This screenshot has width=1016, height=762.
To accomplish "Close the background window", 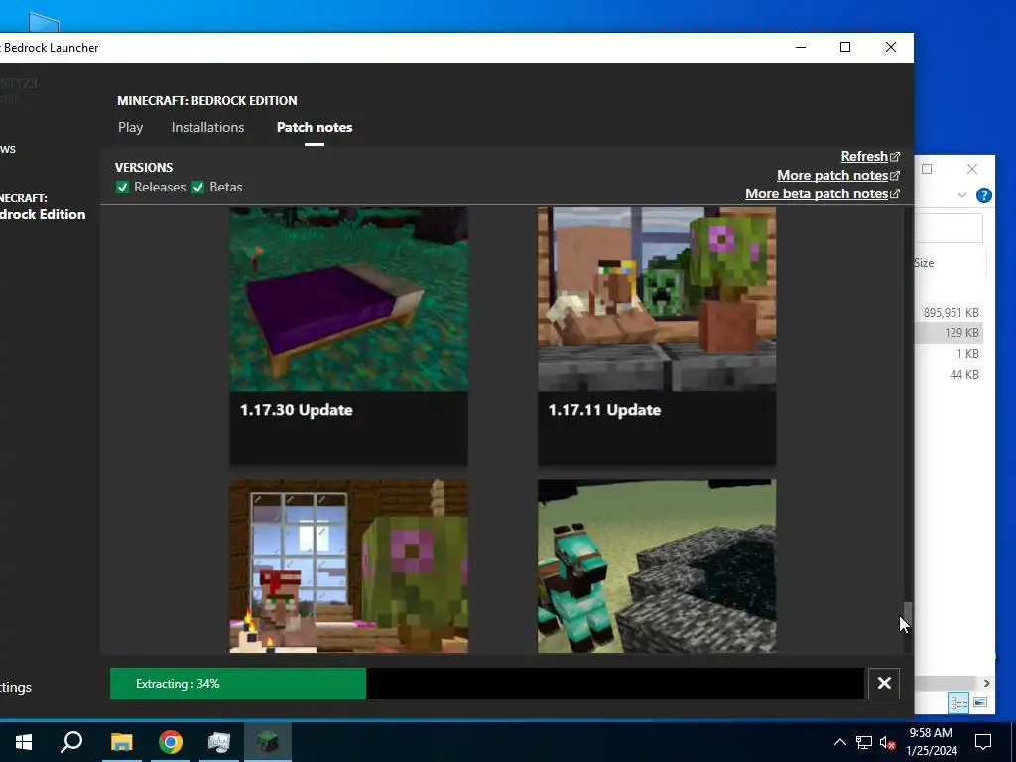I will [972, 169].
